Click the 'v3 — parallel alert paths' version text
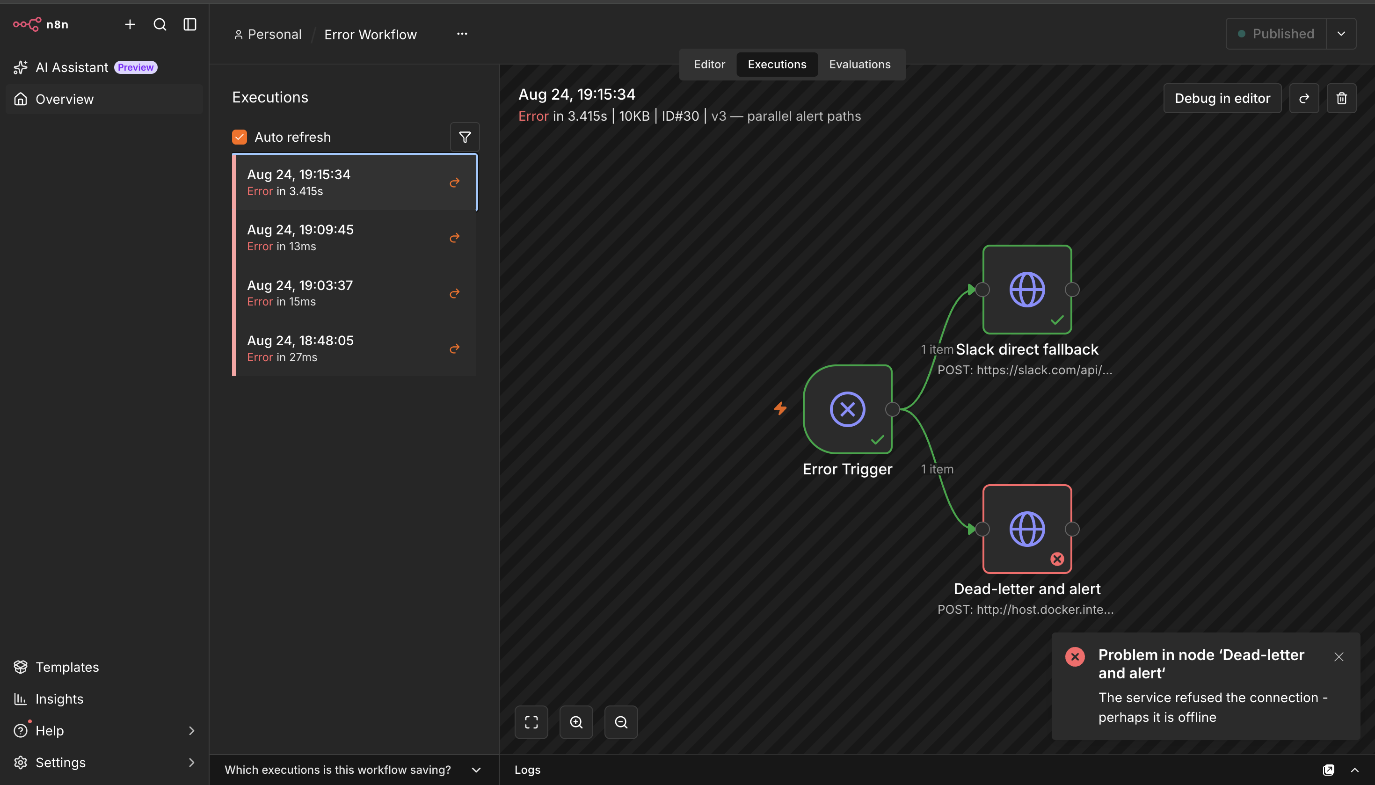The width and height of the screenshot is (1375, 785). tap(786, 116)
